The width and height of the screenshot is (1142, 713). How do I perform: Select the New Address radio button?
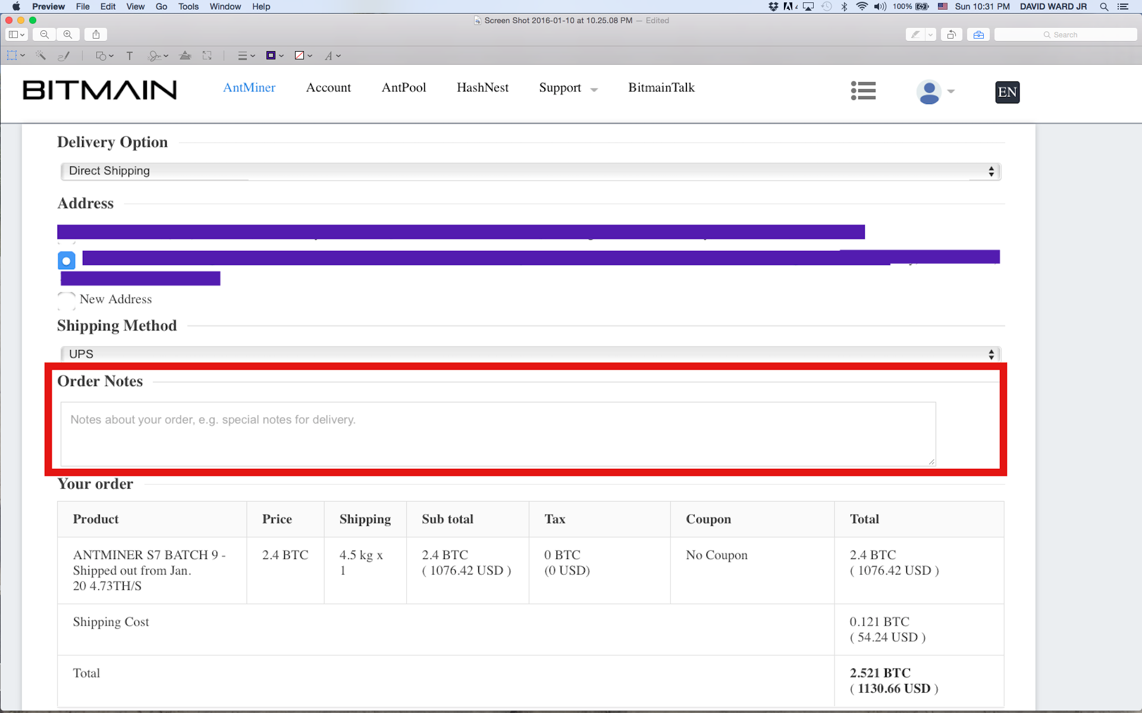[x=66, y=299]
